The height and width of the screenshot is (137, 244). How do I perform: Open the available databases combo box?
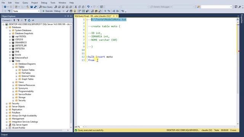(x=26, y=11)
